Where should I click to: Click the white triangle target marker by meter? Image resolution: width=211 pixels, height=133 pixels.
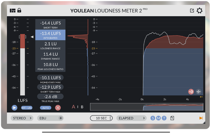click(32, 37)
